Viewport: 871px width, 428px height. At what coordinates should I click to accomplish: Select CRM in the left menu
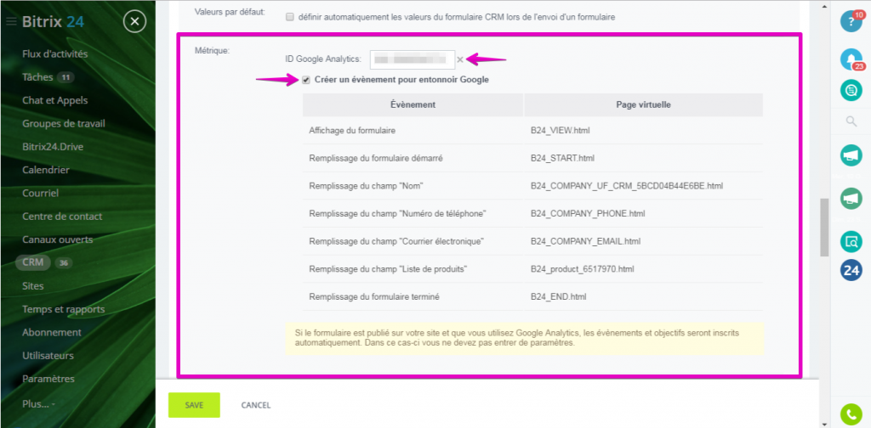(x=33, y=262)
